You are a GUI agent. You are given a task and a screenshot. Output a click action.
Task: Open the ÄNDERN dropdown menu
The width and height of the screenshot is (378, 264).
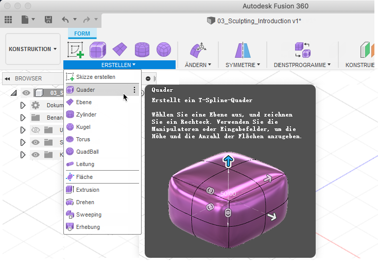pyautogui.click(x=198, y=65)
